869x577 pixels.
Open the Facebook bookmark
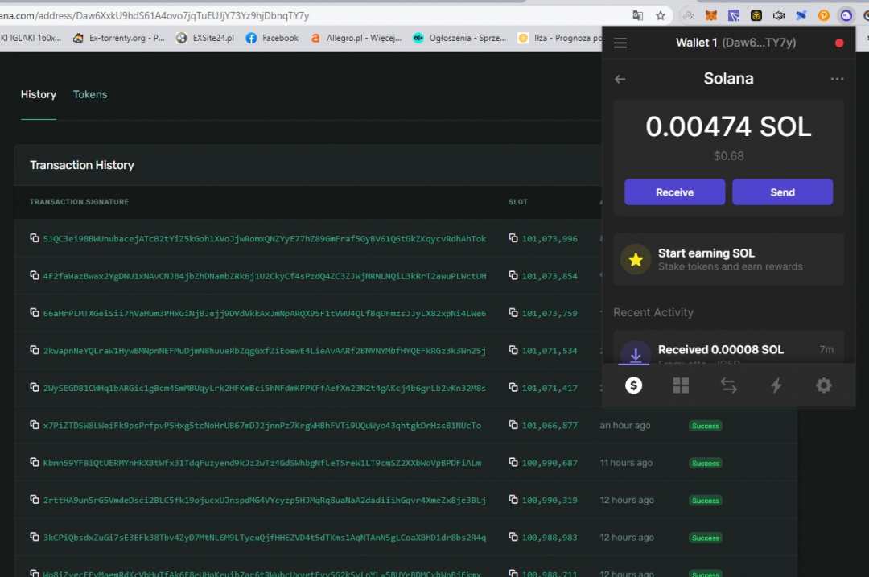pos(272,38)
